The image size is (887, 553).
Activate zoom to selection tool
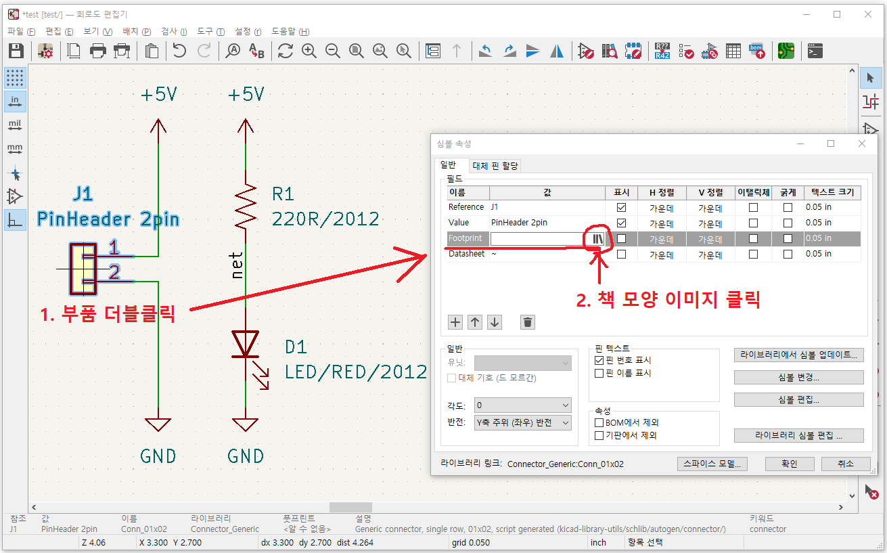tap(404, 51)
